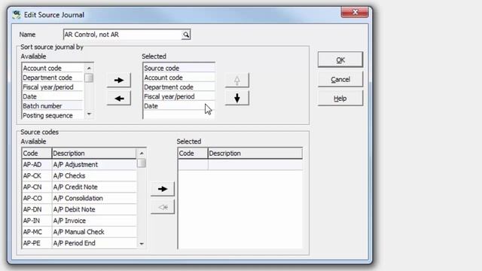
Task: Move selected sort field down
Action: 237,99
